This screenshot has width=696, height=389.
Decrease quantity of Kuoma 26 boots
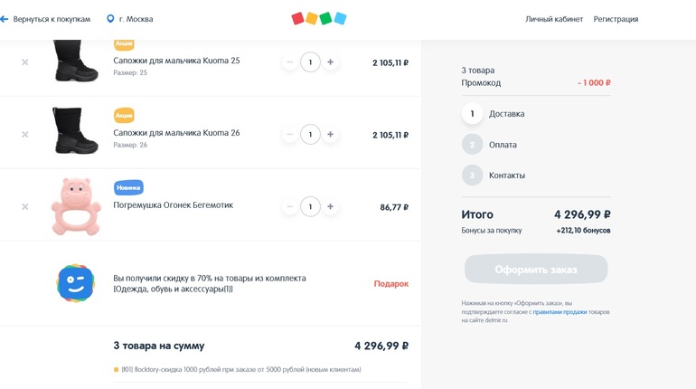(x=289, y=135)
